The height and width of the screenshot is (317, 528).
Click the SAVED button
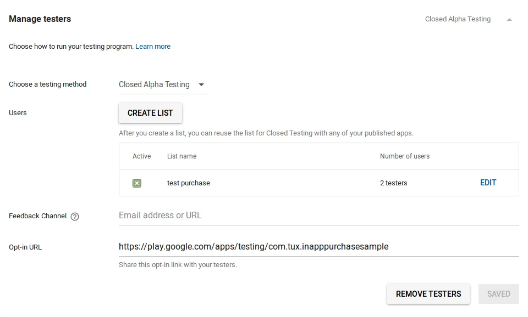(498, 294)
